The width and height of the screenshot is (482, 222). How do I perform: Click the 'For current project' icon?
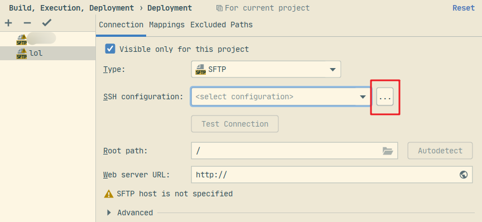(219, 8)
